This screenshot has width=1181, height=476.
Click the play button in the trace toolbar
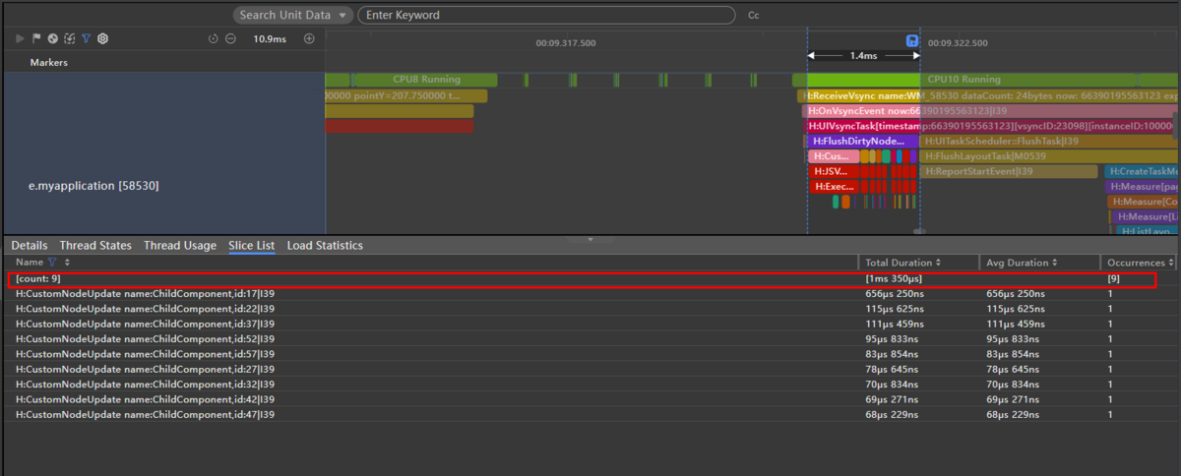click(21, 38)
